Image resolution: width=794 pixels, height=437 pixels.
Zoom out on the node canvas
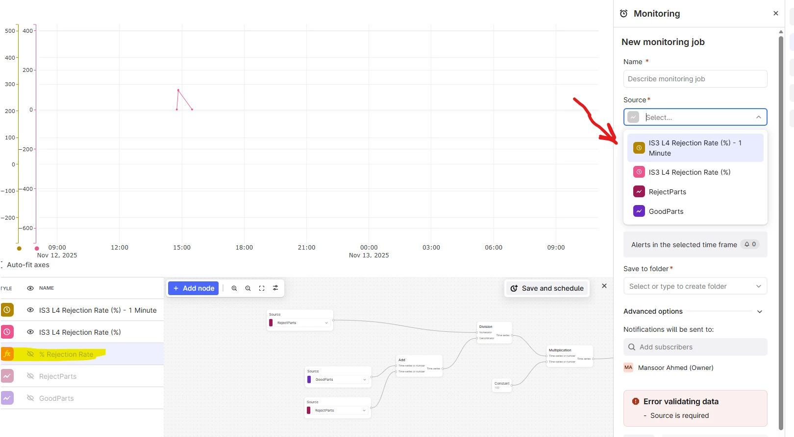[248, 288]
